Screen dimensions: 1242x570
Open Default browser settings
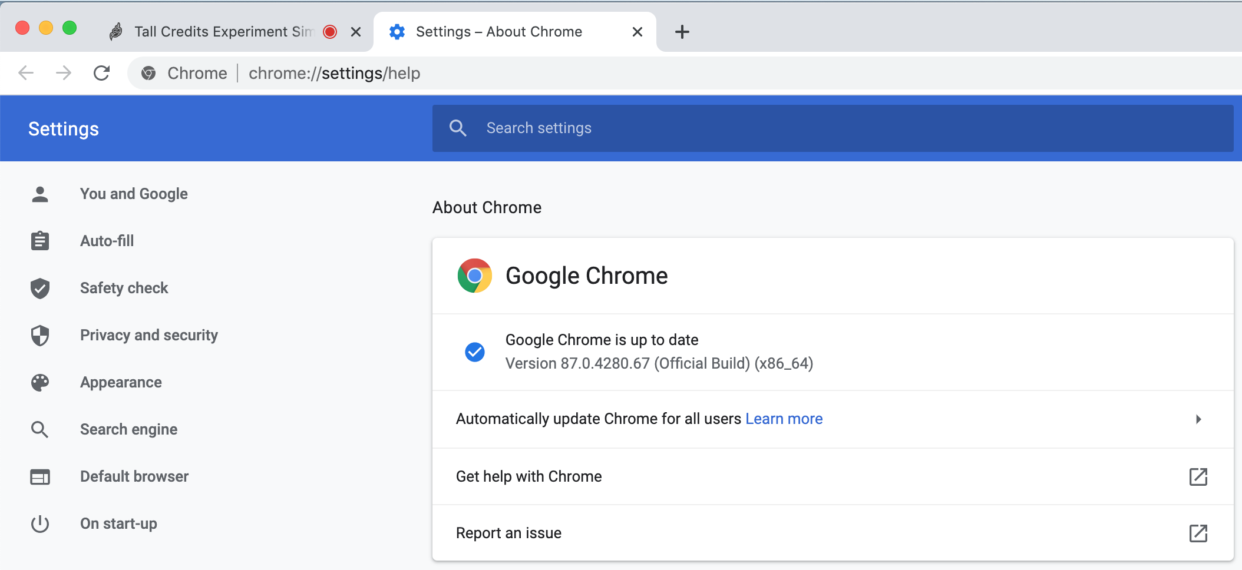tap(134, 476)
